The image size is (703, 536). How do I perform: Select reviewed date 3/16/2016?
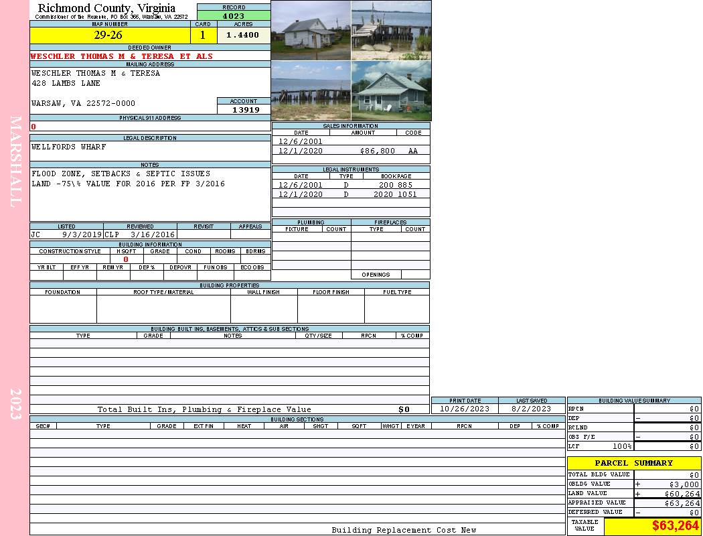pos(153,234)
